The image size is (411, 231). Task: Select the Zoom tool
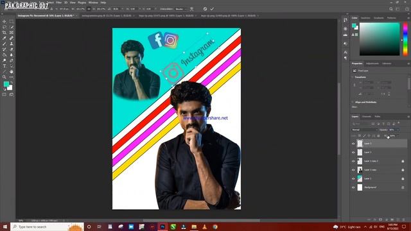[4, 77]
